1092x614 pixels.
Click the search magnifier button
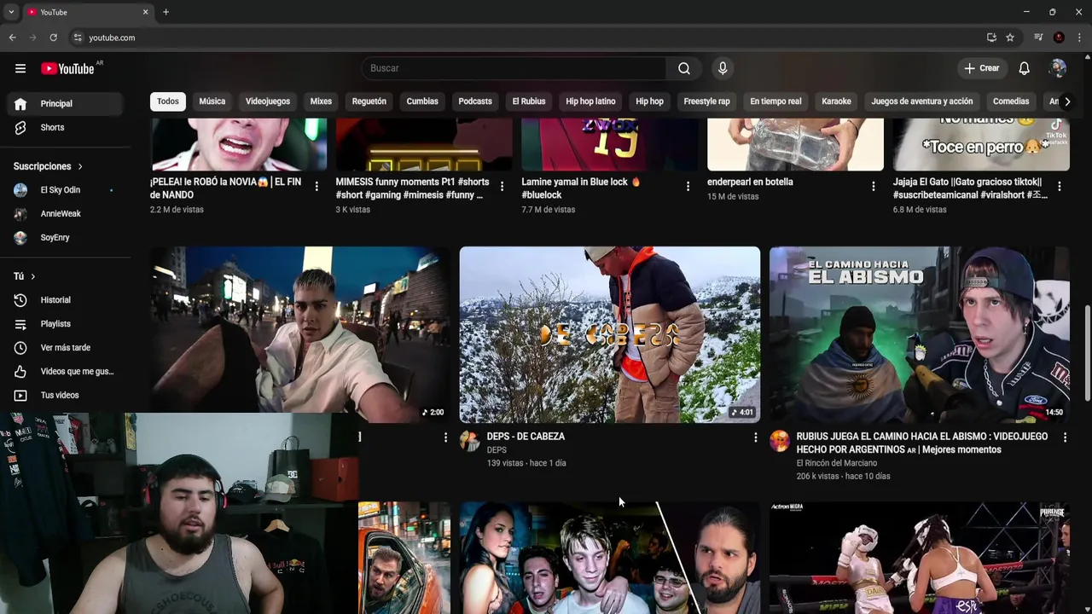pos(684,68)
